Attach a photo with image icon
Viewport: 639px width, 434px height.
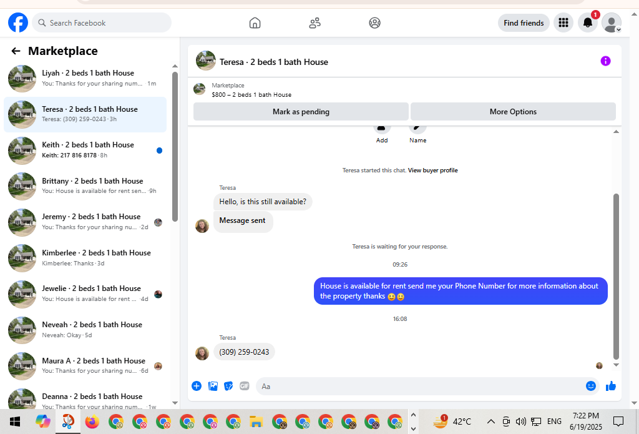pyautogui.click(x=213, y=386)
